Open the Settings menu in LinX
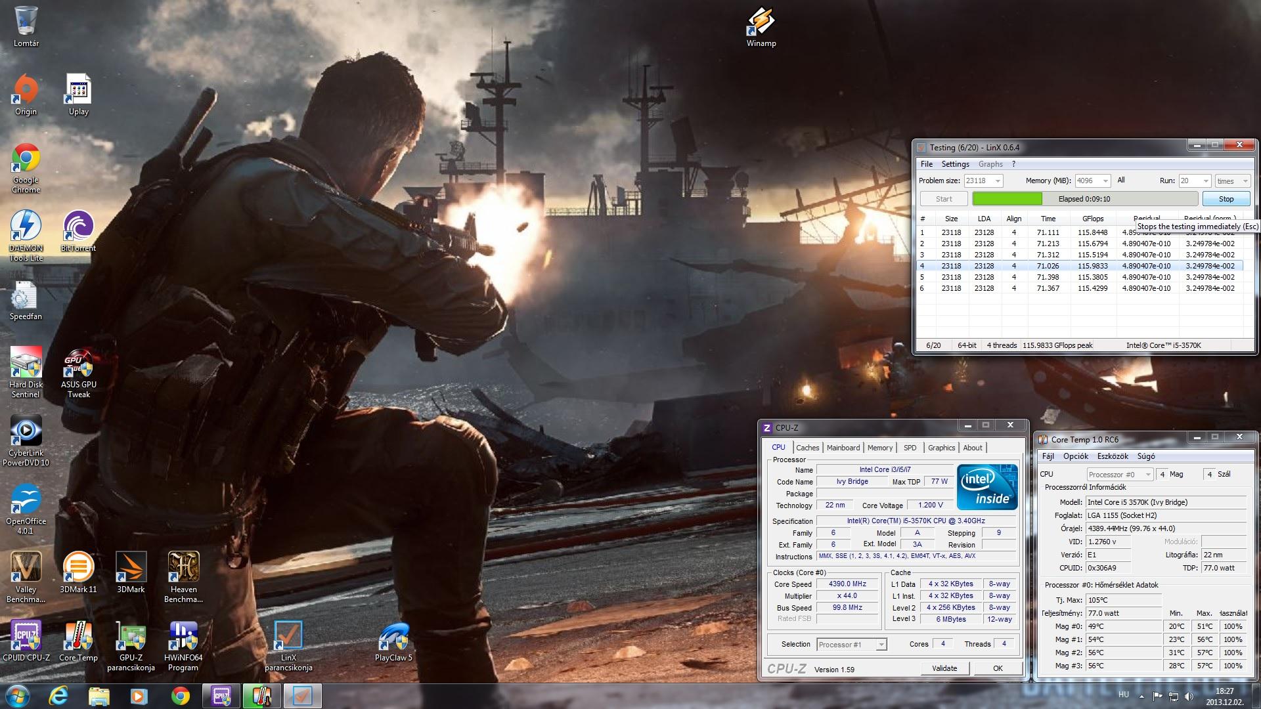 tap(955, 164)
